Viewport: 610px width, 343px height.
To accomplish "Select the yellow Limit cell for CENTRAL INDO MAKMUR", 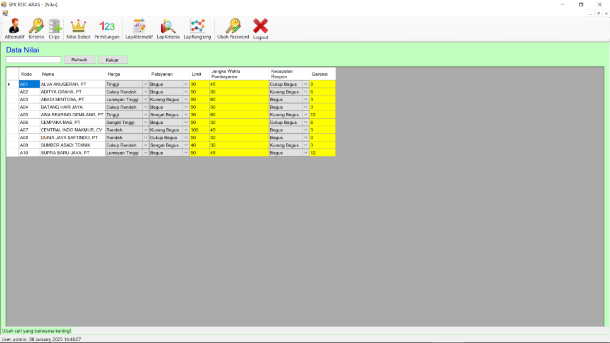I will tap(198, 130).
